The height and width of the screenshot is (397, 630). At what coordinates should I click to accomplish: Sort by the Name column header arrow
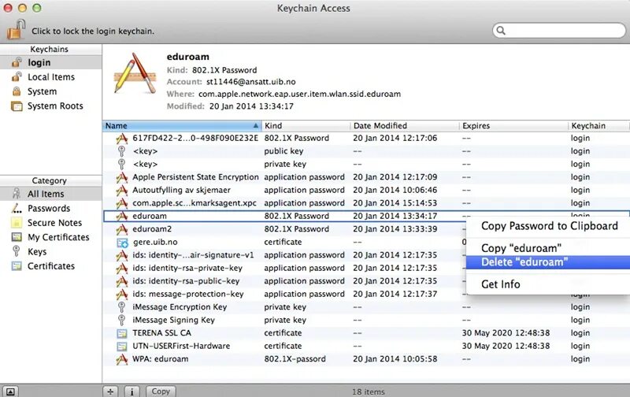[255, 126]
